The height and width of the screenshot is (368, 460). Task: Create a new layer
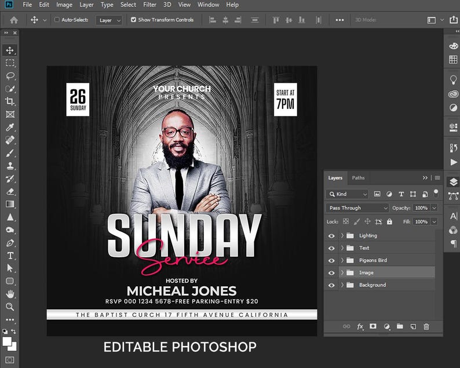(x=413, y=326)
